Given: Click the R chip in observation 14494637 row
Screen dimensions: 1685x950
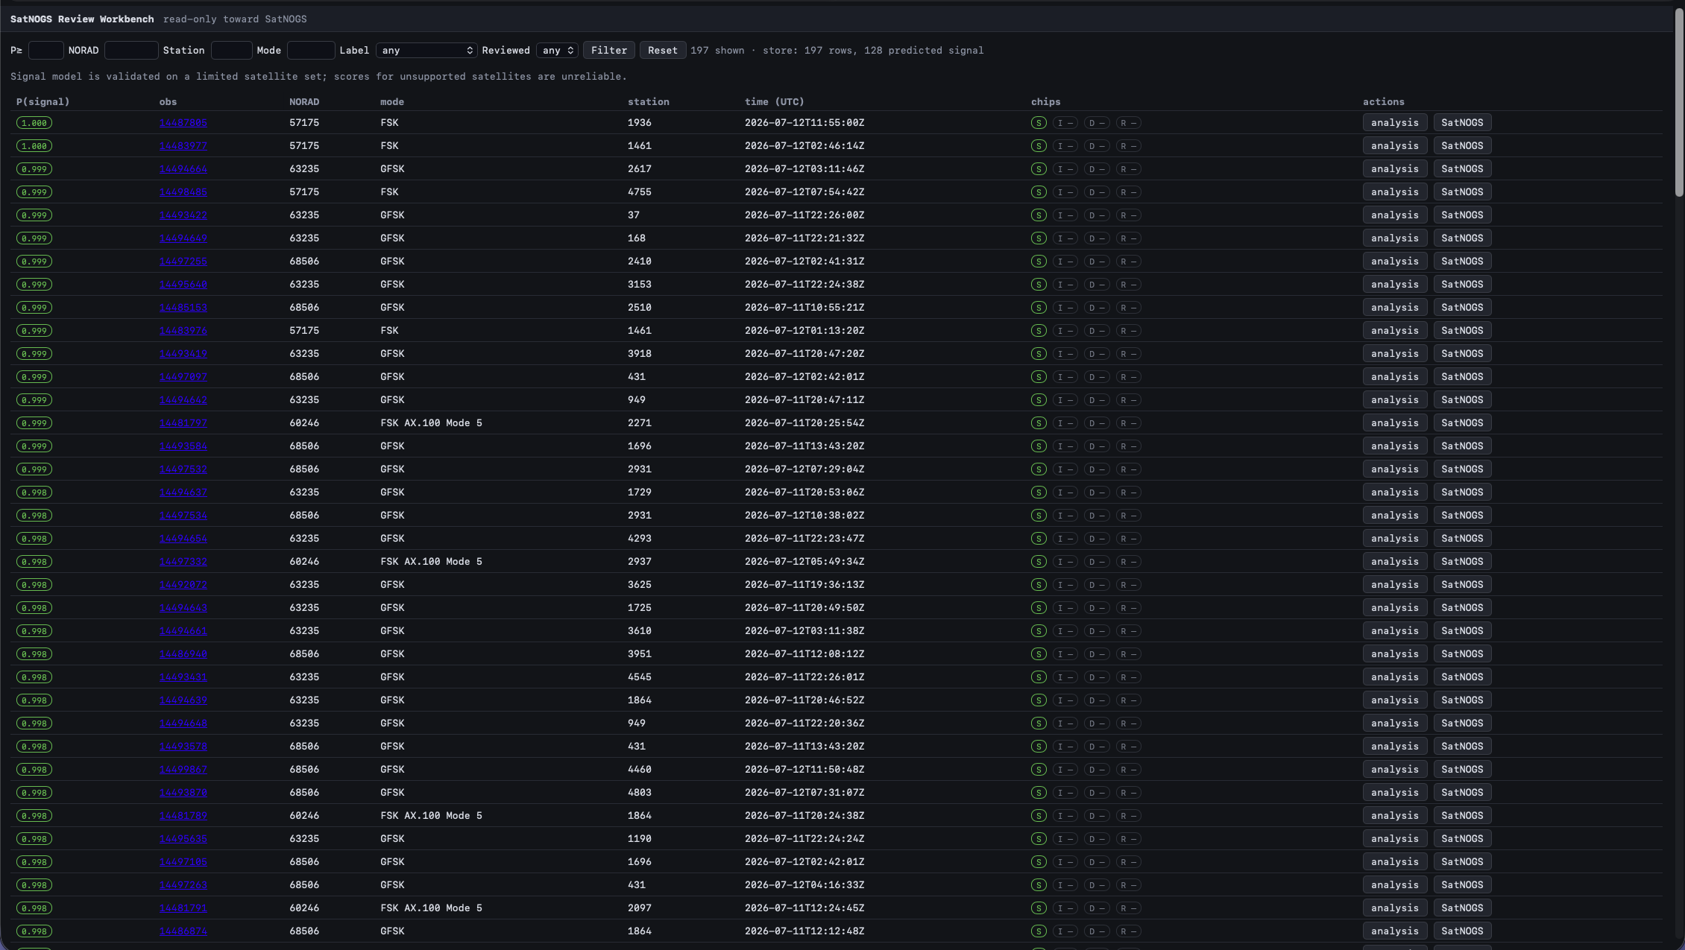Looking at the screenshot, I should pyautogui.click(x=1128, y=493).
